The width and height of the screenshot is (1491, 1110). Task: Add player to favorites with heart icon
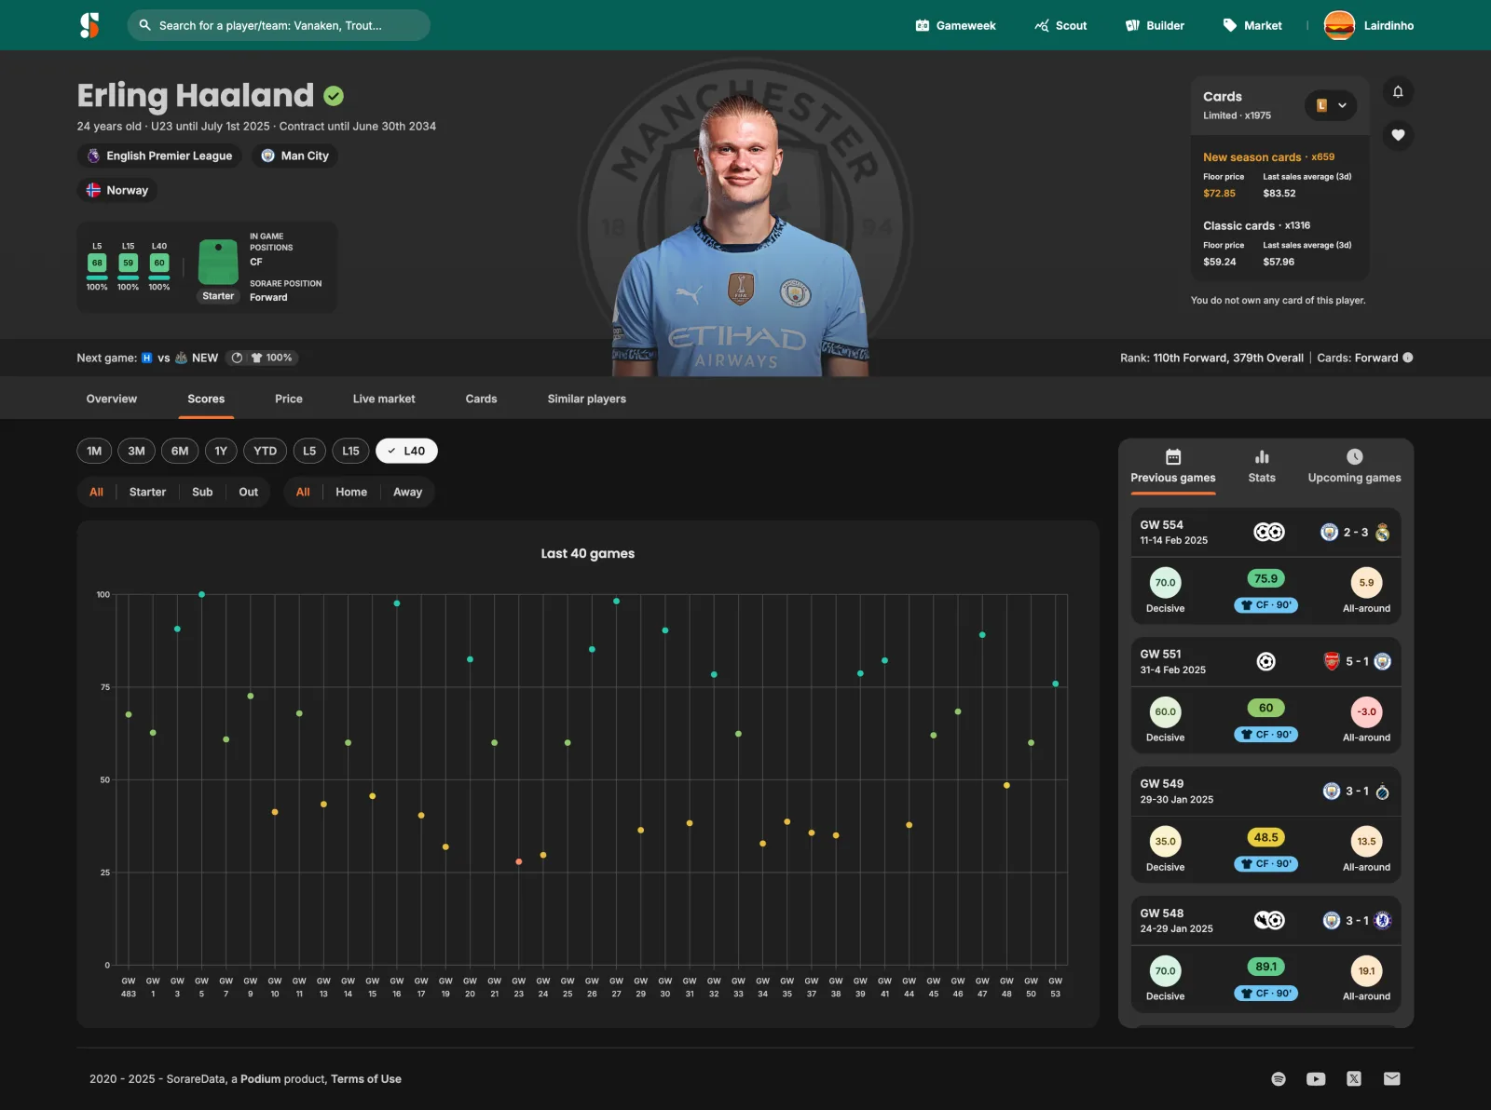tap(1398, 135)
